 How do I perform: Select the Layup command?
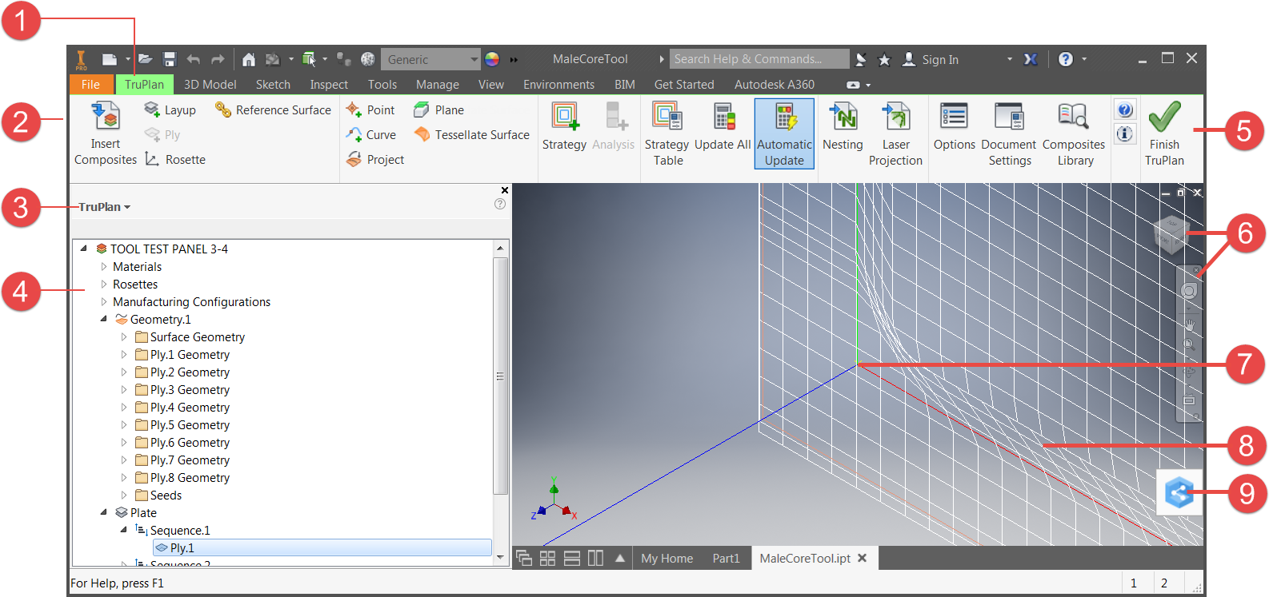click(170, 109)
